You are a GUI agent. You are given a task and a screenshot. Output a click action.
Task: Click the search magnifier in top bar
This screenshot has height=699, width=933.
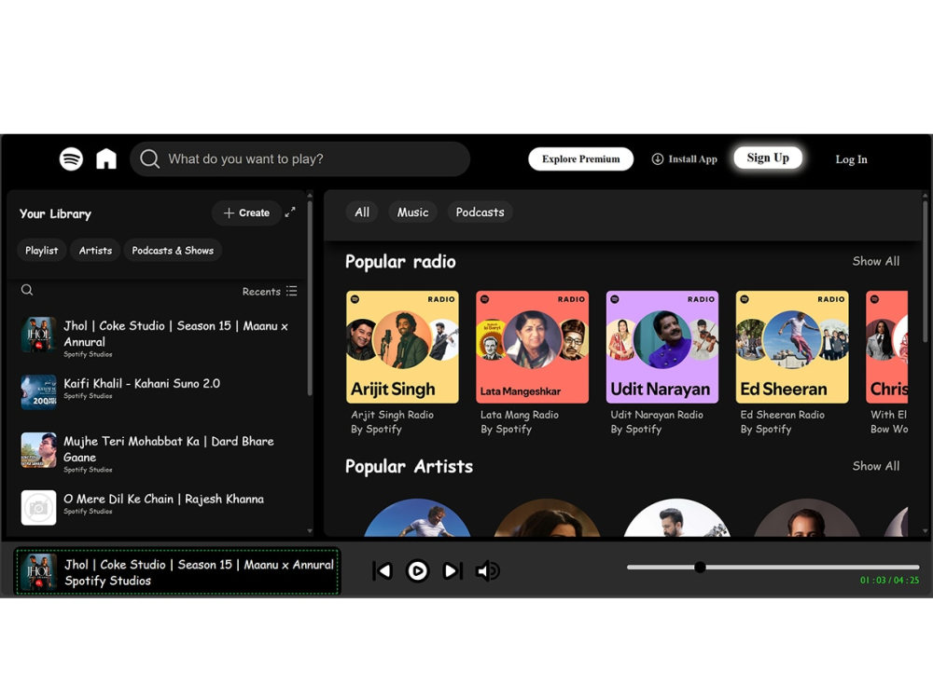pos(149,158)
